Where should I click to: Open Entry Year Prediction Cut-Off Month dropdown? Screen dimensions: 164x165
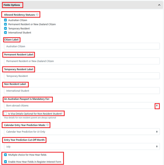pyautogui.click(x=82, y=147)
